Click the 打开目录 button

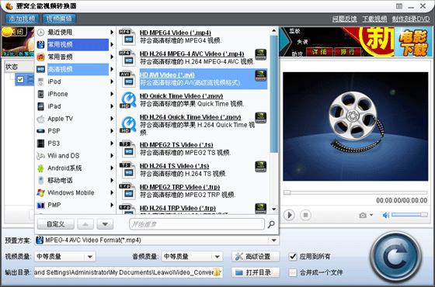point(256,272)
